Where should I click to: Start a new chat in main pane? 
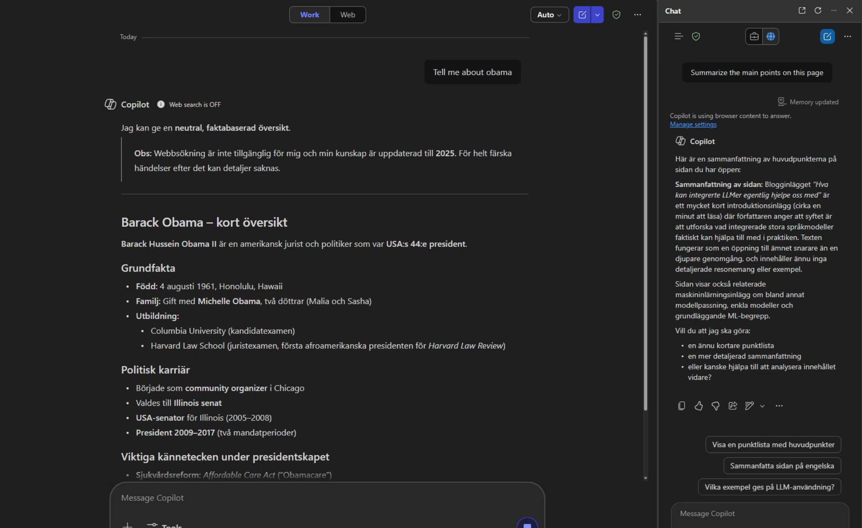coord(582,15)
